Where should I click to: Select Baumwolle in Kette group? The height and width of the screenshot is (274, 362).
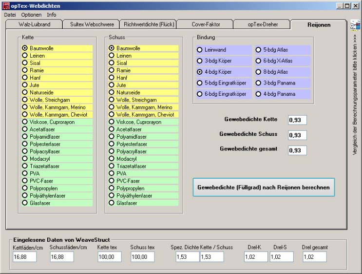[57, 48]
